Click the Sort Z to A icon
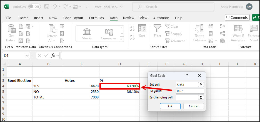The width and height of the screenshot is (260, 122). [x=132, y=37]
